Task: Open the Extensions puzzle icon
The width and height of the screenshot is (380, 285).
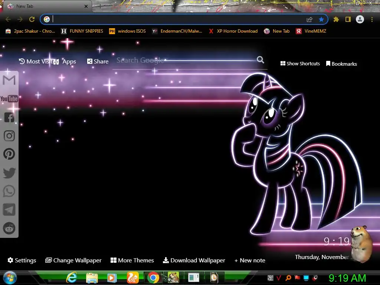Action: 336,19
